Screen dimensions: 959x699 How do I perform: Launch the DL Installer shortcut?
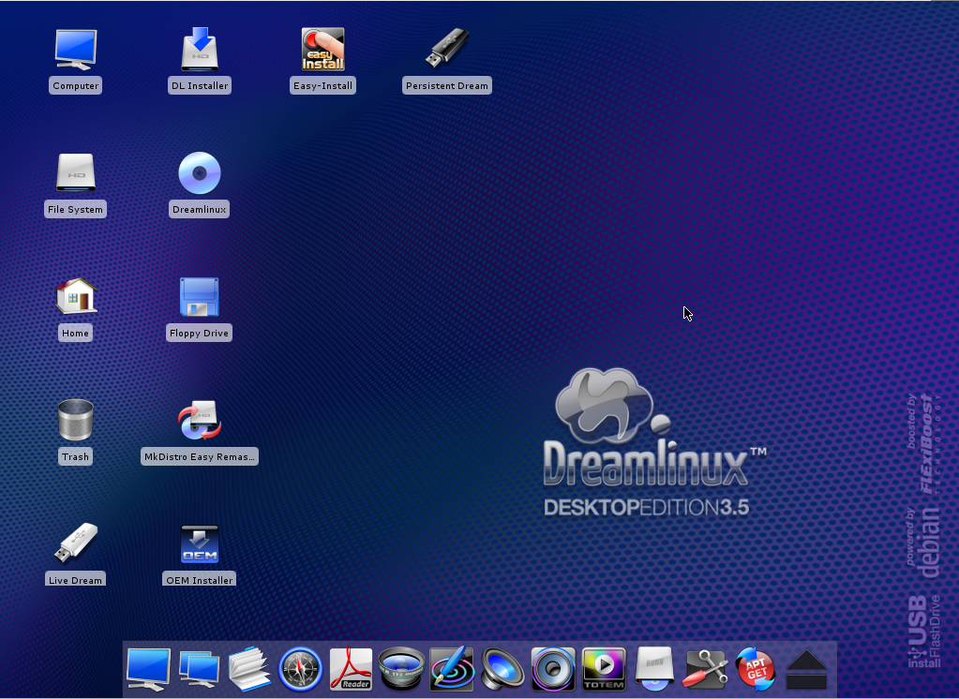[x=199, y=51]
